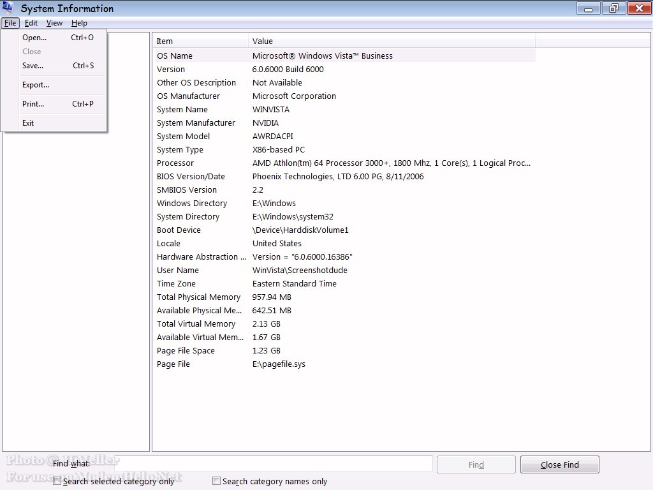Select the Processor row label
The width and height of the screenshot is (653, 490).
pos(175,163)
